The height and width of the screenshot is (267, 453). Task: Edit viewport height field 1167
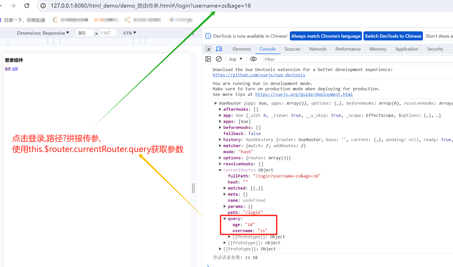tap(108, 33)
